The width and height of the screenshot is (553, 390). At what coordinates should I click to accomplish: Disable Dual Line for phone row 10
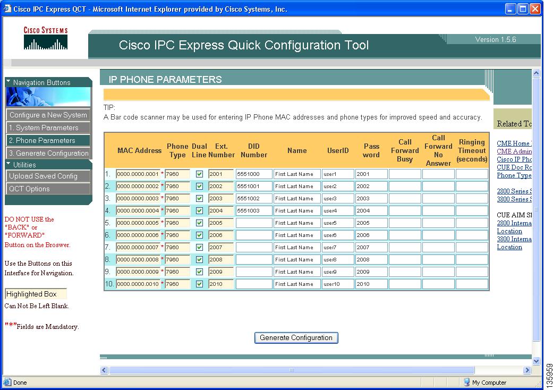(199, 284)
